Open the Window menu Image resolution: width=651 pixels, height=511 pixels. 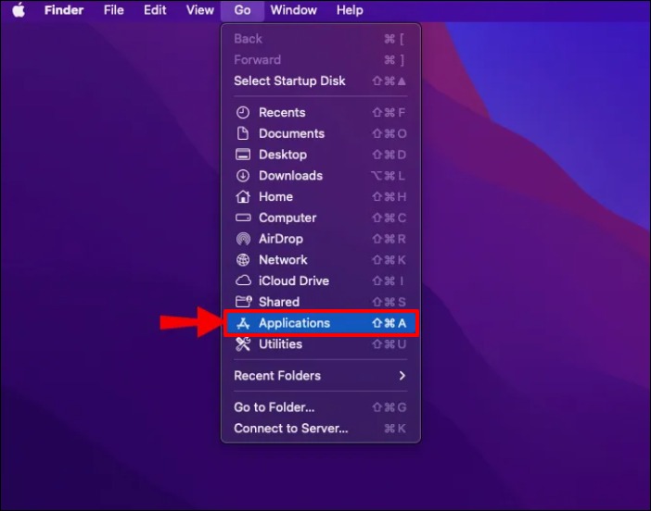(294, 10)
